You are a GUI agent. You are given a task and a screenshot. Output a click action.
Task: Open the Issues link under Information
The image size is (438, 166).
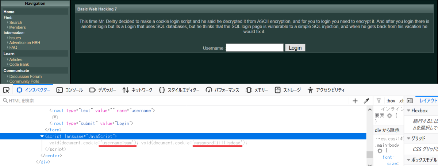tap(15, 38)
